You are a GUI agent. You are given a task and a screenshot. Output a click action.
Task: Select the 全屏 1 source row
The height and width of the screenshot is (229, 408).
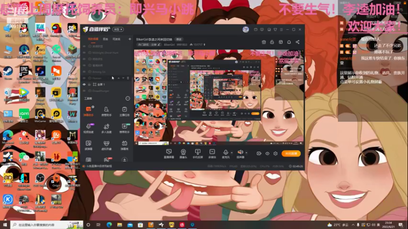point(107,84)
